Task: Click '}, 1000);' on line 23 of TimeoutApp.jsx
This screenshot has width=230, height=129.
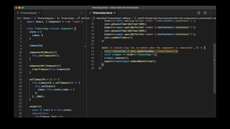Action: (38, 96)
